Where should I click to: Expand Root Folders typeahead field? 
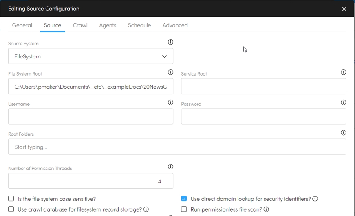[177, 147]
